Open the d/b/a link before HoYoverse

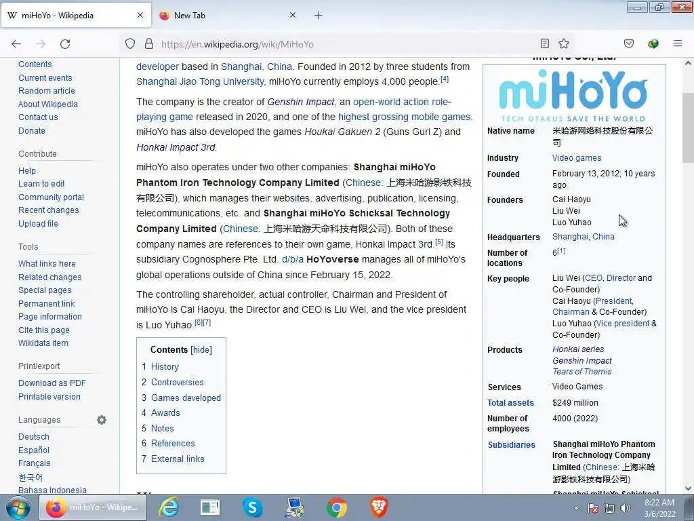(293, 259)
